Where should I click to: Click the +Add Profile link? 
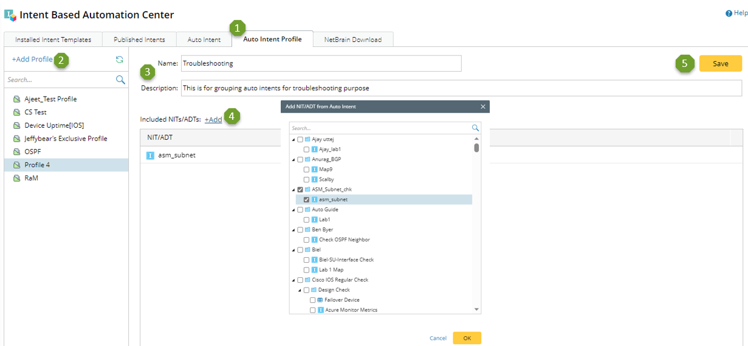(32, 59)
